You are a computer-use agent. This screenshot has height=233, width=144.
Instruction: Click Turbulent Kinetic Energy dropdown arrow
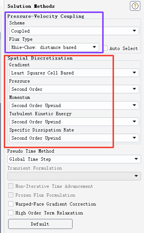pyautogui.click(x=134, y=122)
